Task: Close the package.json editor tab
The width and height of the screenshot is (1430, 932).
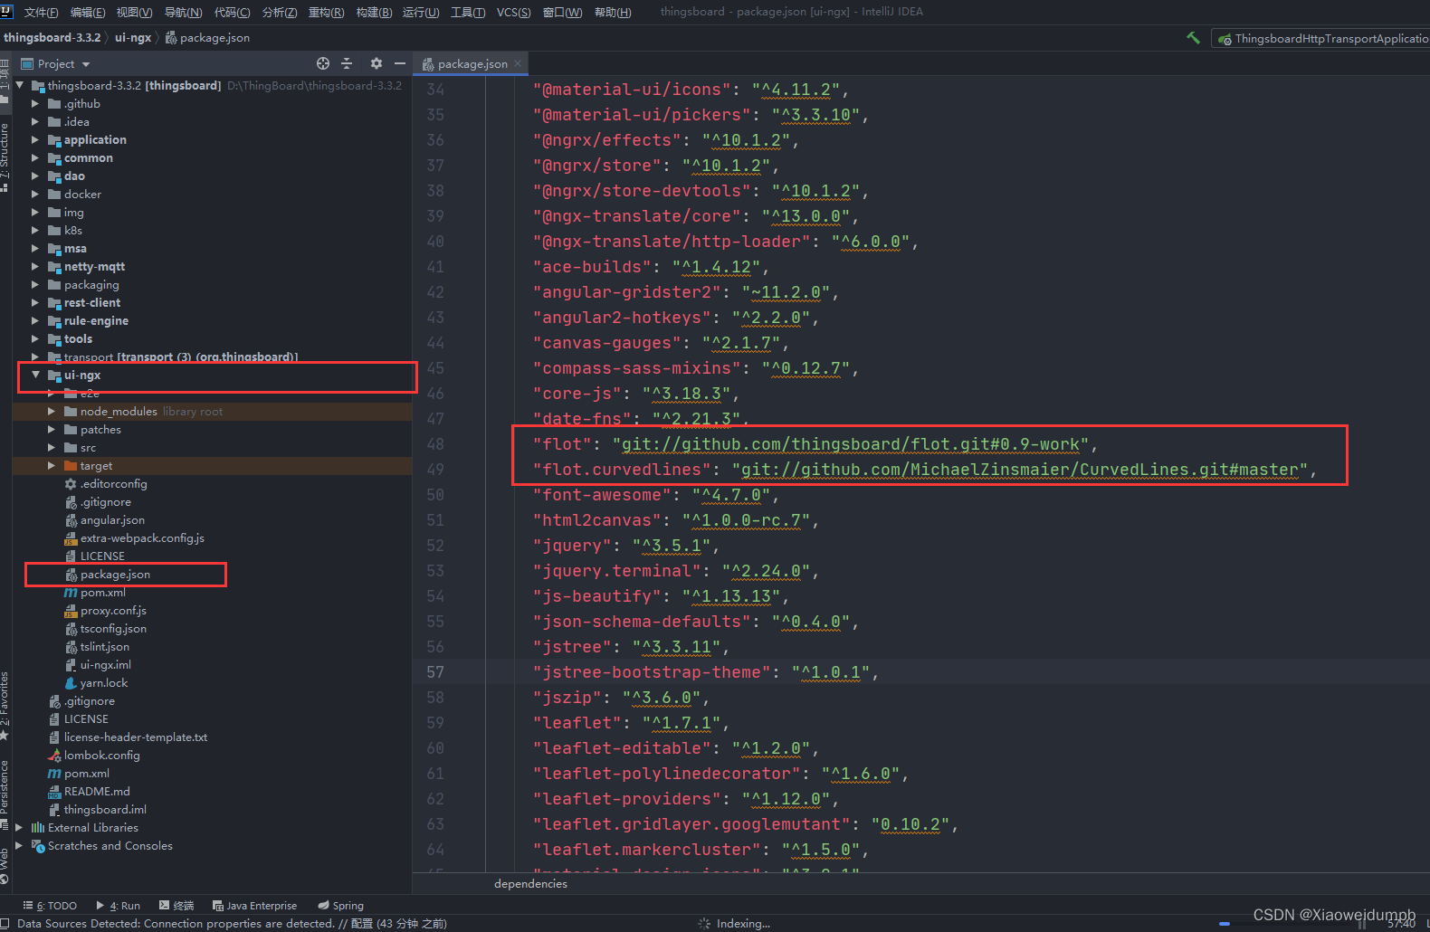Action: click(x=518, y=63)
